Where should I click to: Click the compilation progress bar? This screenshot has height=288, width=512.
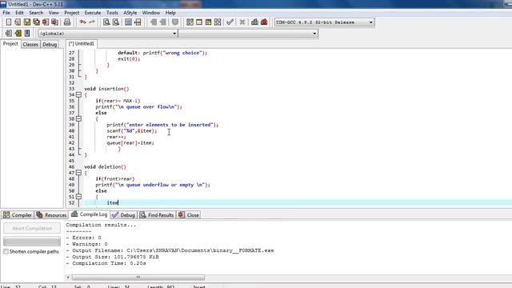tap(32, 242)
